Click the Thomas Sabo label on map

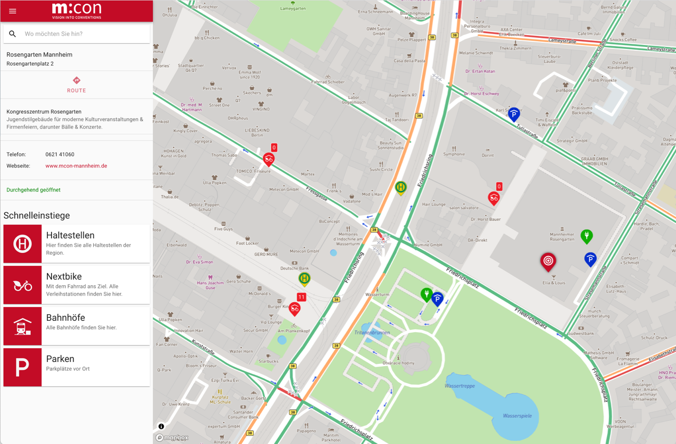coord(224,155)
